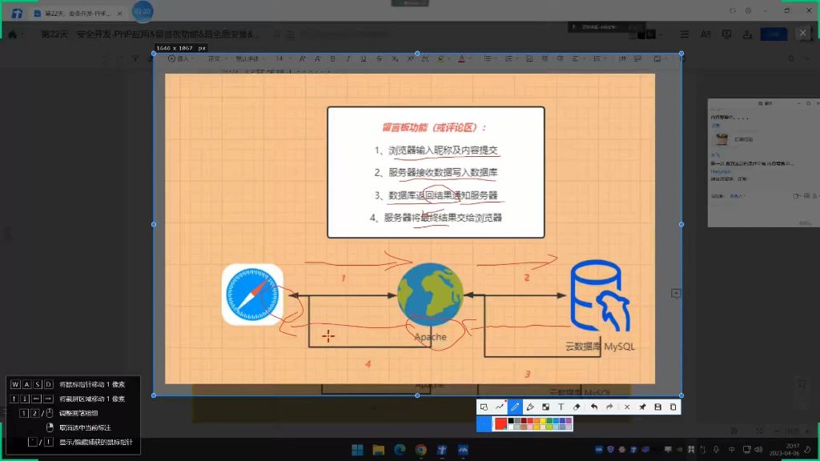Copy the screenshot to clipboard

[673, 407]
